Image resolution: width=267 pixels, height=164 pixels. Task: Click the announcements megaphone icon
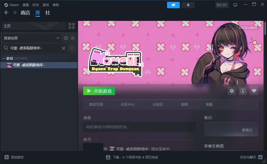tap(173, 5)
